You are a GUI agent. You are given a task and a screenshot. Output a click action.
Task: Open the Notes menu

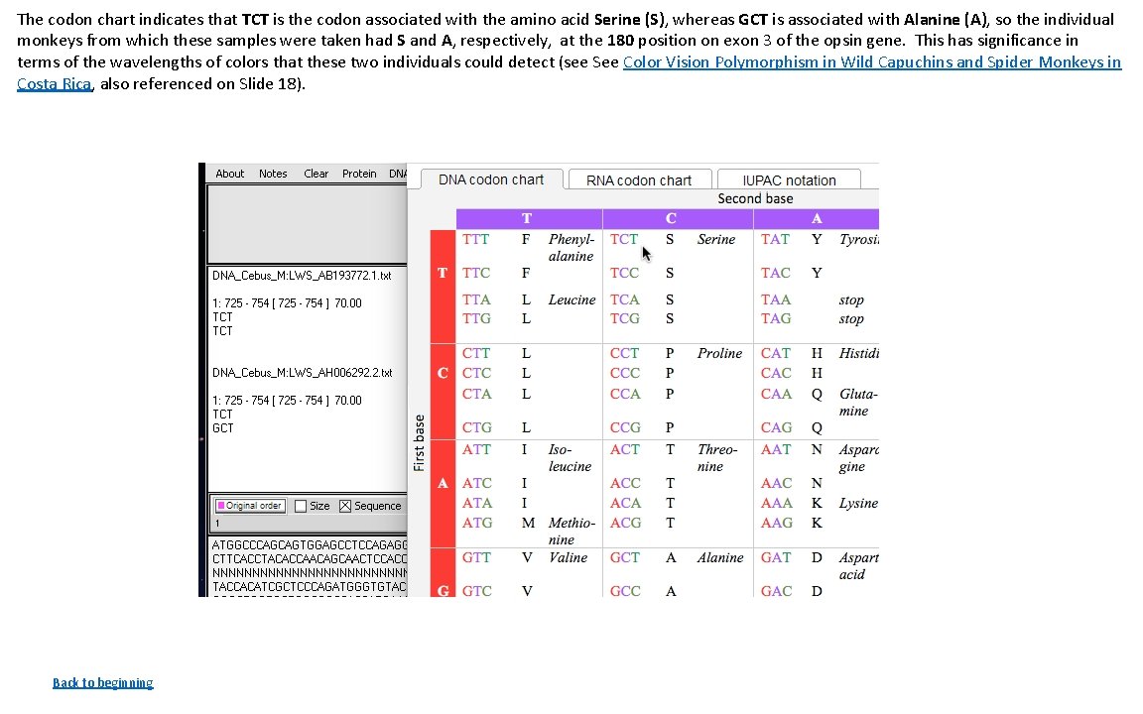(273, 174)
